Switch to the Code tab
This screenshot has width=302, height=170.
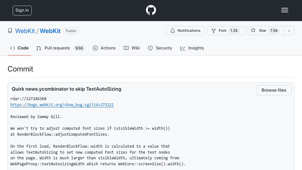pos(20,48)
